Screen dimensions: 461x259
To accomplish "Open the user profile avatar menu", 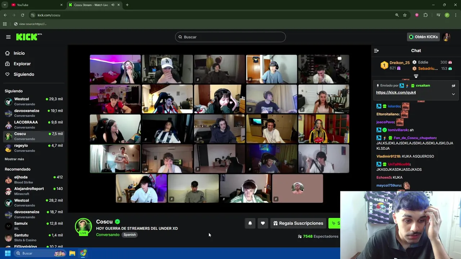I will (x=447, y=37).
